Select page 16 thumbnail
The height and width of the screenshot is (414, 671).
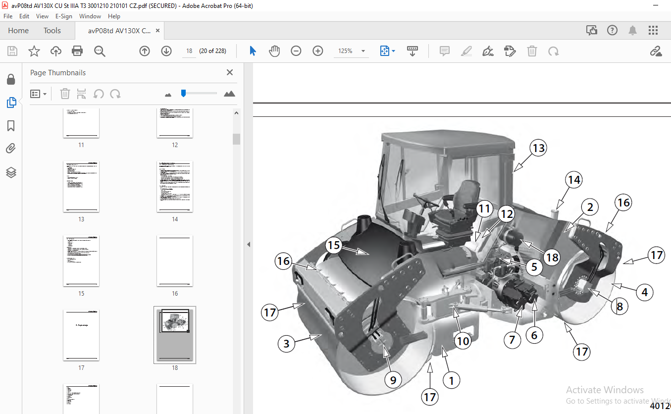[x=175, y=260]
